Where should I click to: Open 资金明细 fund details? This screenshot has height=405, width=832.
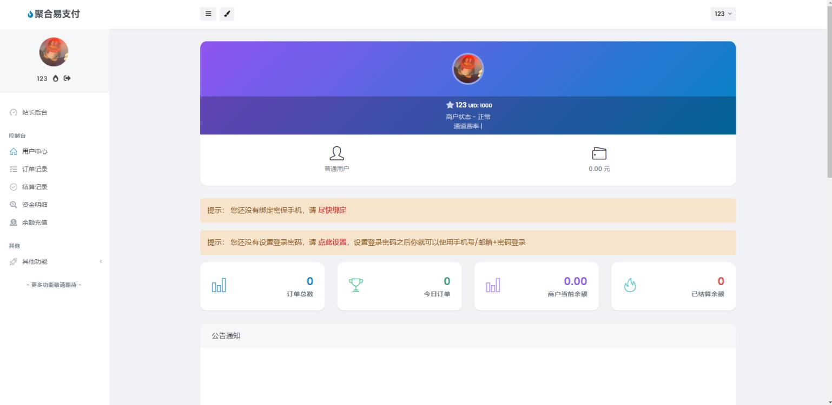pos(35,205)
